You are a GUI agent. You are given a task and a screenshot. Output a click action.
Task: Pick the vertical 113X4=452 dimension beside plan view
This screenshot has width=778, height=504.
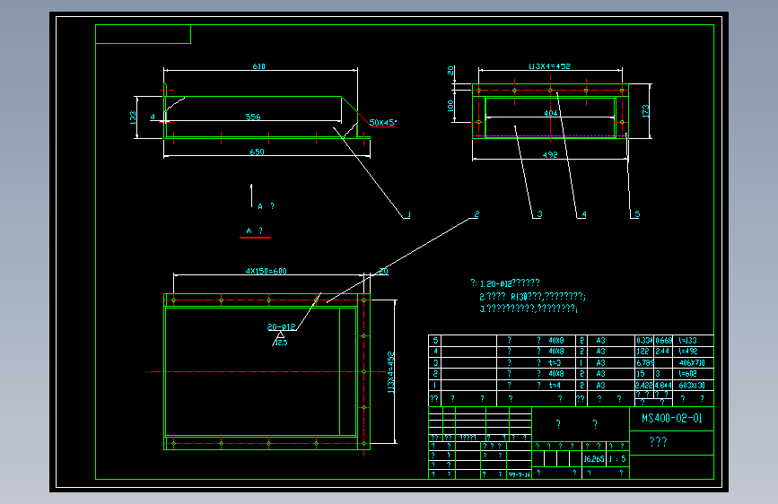391,372
